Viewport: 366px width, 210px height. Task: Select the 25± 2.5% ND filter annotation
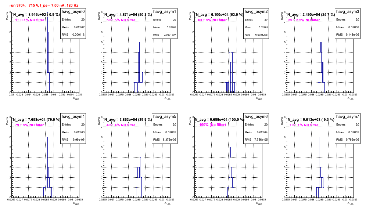[x=304, y=20]
